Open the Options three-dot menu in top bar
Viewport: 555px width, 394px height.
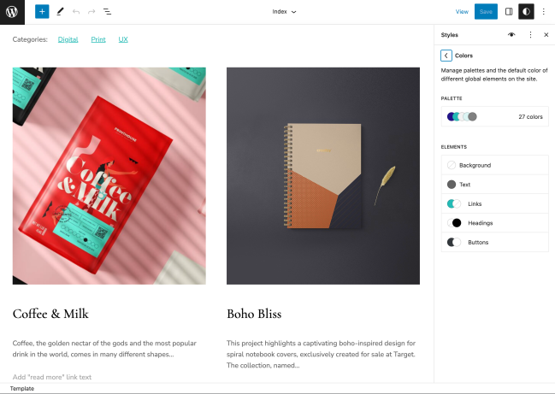543,12
